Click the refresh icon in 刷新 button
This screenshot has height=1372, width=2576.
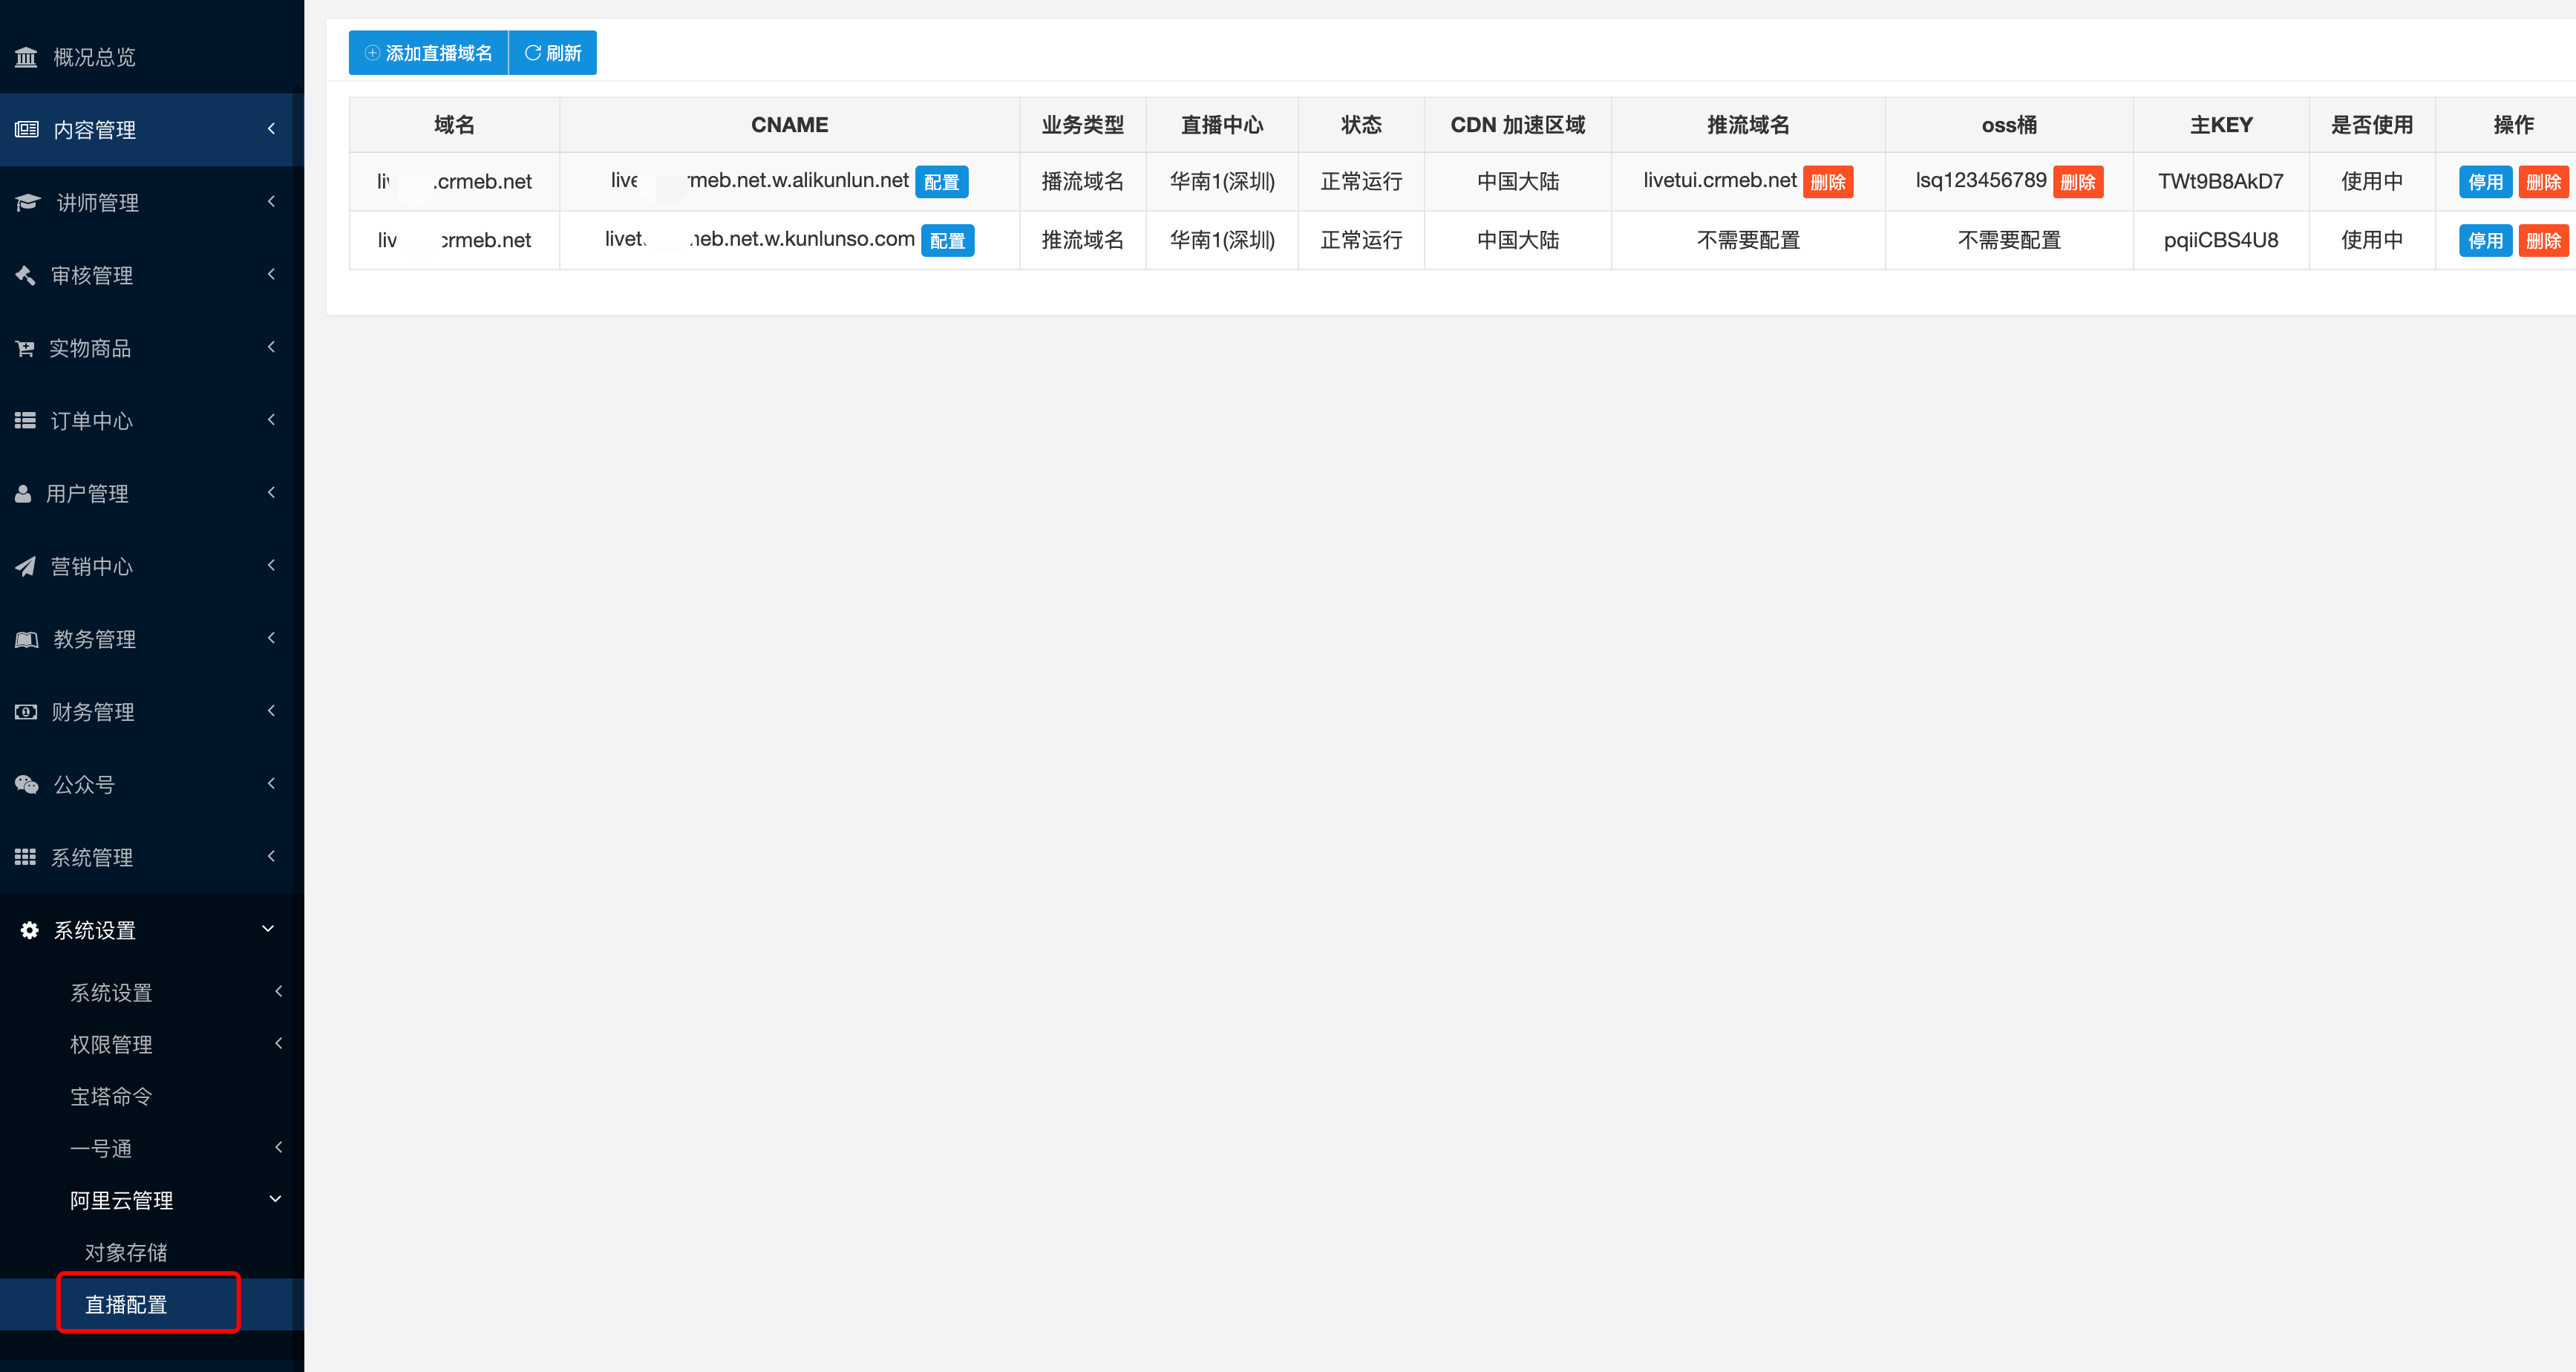coord(533,53)
